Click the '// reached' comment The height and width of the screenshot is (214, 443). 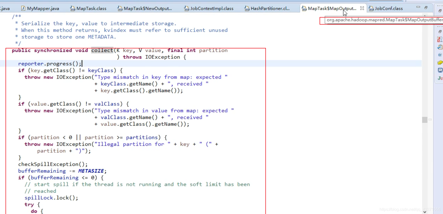pos(40,191)
